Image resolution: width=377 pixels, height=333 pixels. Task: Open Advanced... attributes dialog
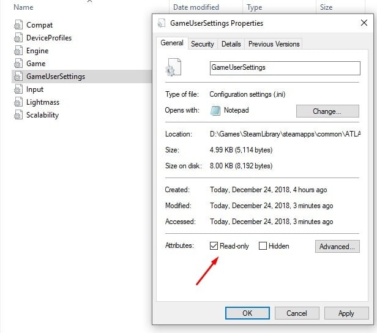click(337, 247)
